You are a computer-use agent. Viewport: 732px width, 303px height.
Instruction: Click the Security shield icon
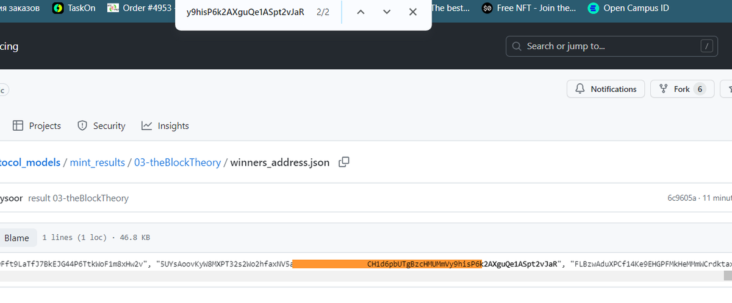[82, 125]
